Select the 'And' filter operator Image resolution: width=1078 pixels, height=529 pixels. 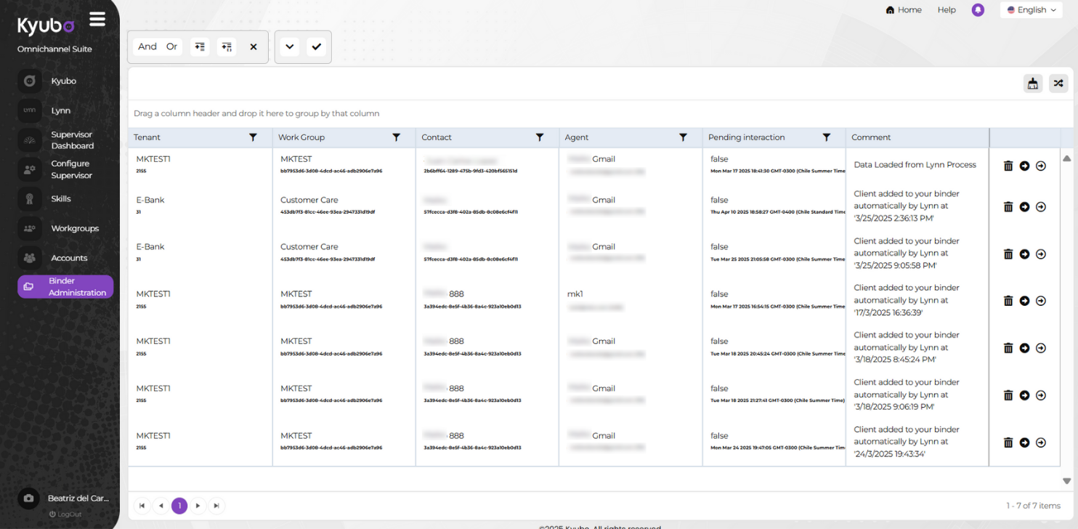(x=147, y=47)
